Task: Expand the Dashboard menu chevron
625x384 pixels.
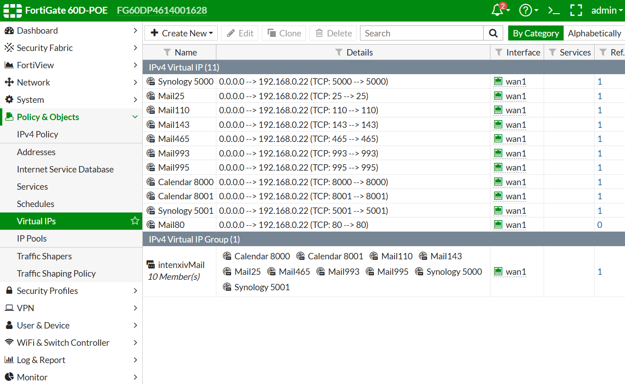Action: point(135,30)
